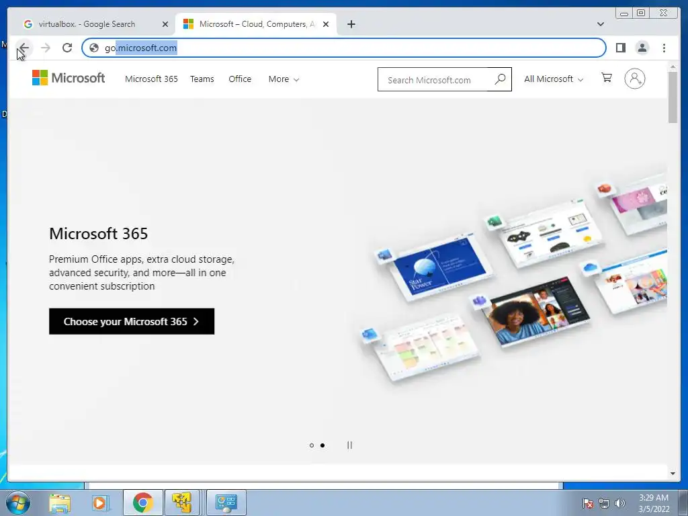Select the second carousel slide dot
Image resolution: width=688 pixels, height=516 pixels.
(322, 445)
